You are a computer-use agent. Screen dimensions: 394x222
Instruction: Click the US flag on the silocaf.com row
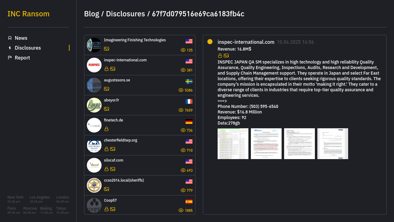click(189, 162)
